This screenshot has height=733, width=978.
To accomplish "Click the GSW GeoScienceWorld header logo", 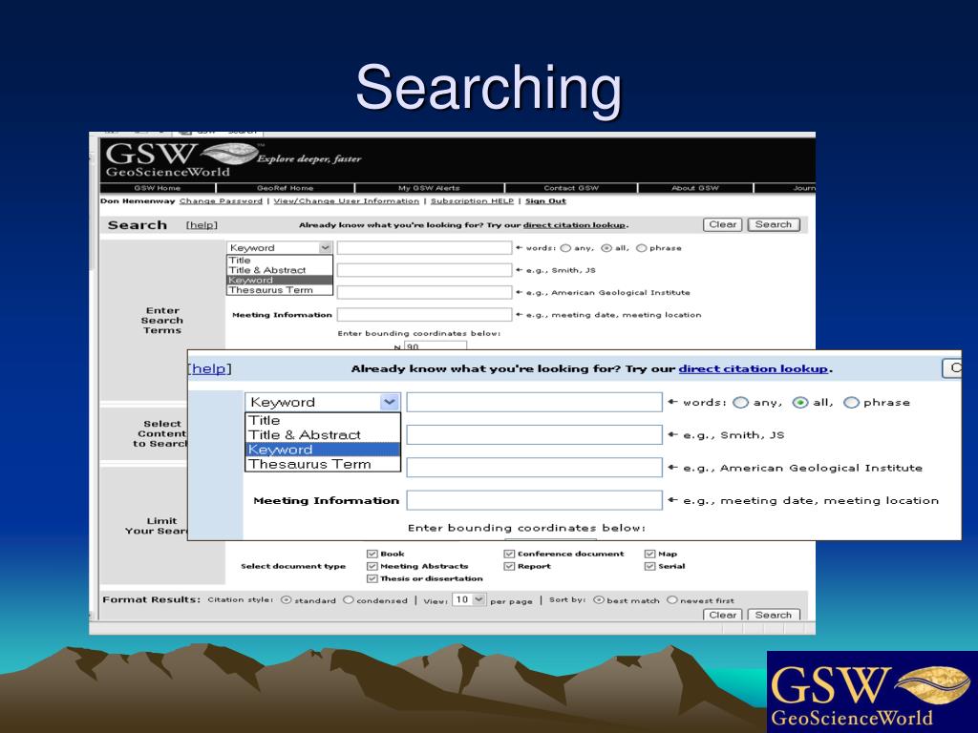I will (x=182, y=159).
